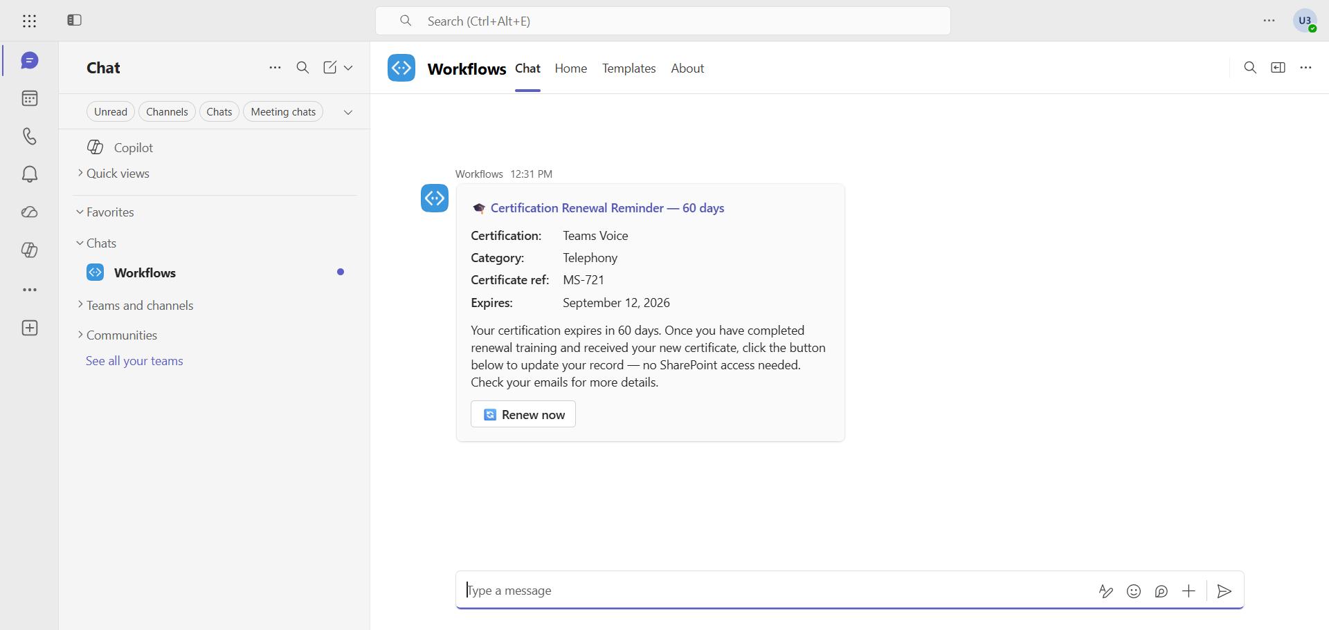Click the Workflows message avatar icon
Viewport: 1329px width, 630px height.
tap(435, 198)
